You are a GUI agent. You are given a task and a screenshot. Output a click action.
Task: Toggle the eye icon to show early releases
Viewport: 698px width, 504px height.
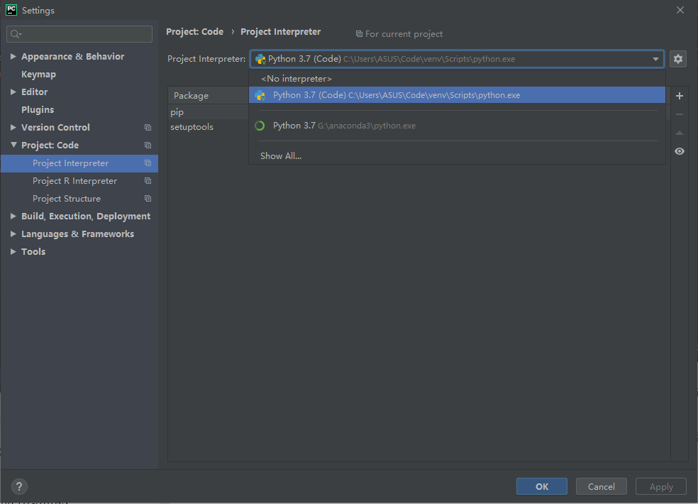(x=679, y=151)
